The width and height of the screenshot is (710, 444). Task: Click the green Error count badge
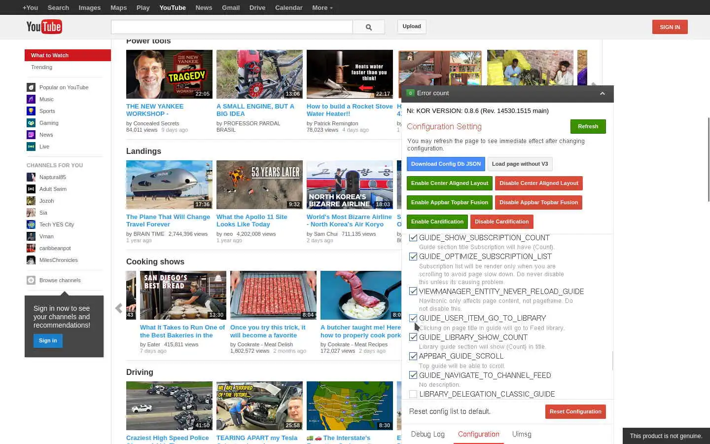tap(410, 93)
